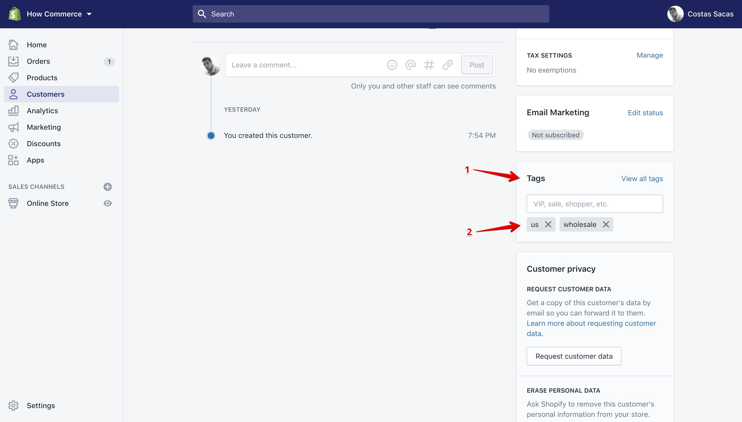This screenshot has width=742, height=422.
Task: Open Discounts in sidebar
Action: pyautogui.click(x=44, y=144)
